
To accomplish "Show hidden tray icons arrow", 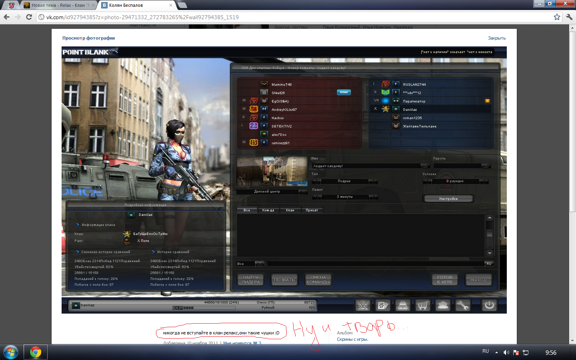I will pos(496,352).
